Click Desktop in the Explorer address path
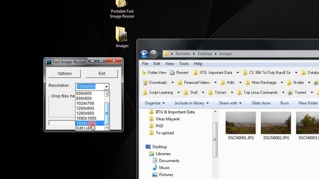Viewport: 319px width, 179px height. [x=205, y=54]
